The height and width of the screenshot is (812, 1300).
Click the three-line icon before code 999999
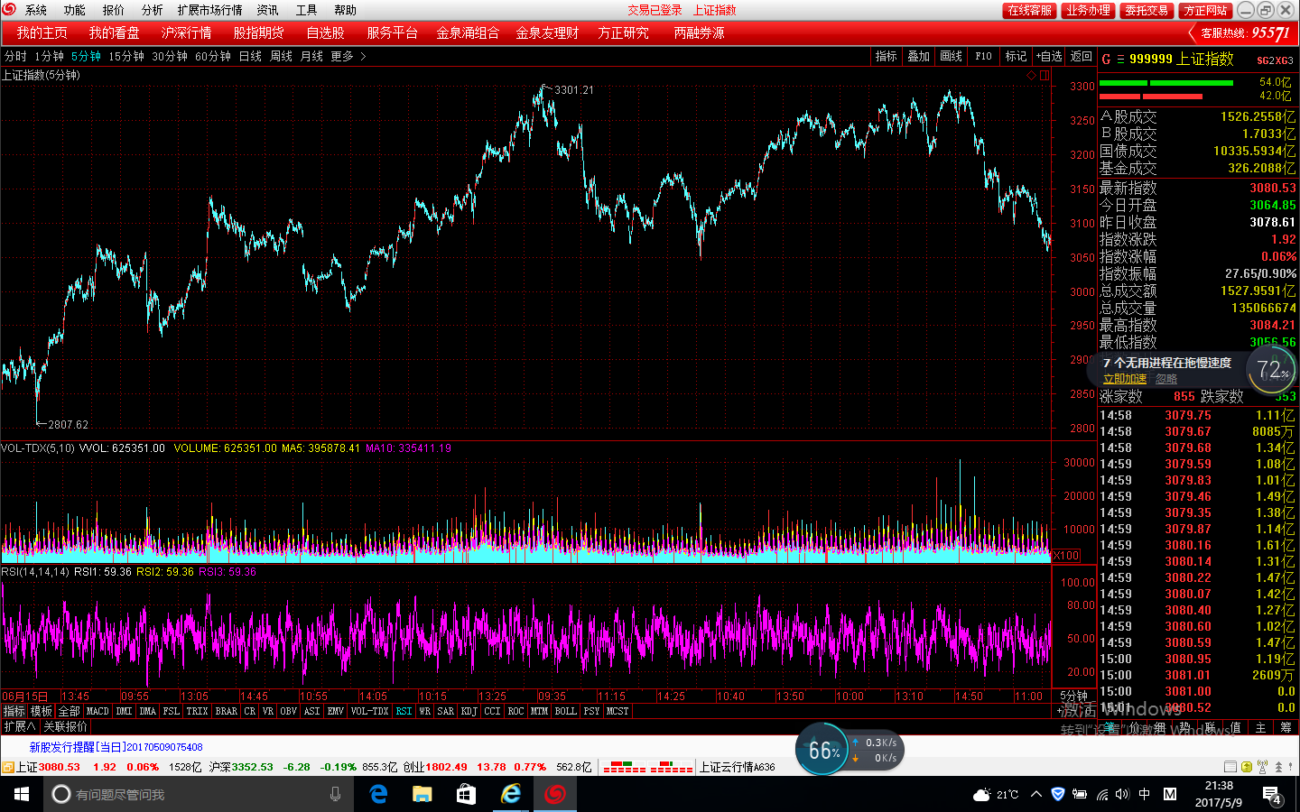point(1120,60)
